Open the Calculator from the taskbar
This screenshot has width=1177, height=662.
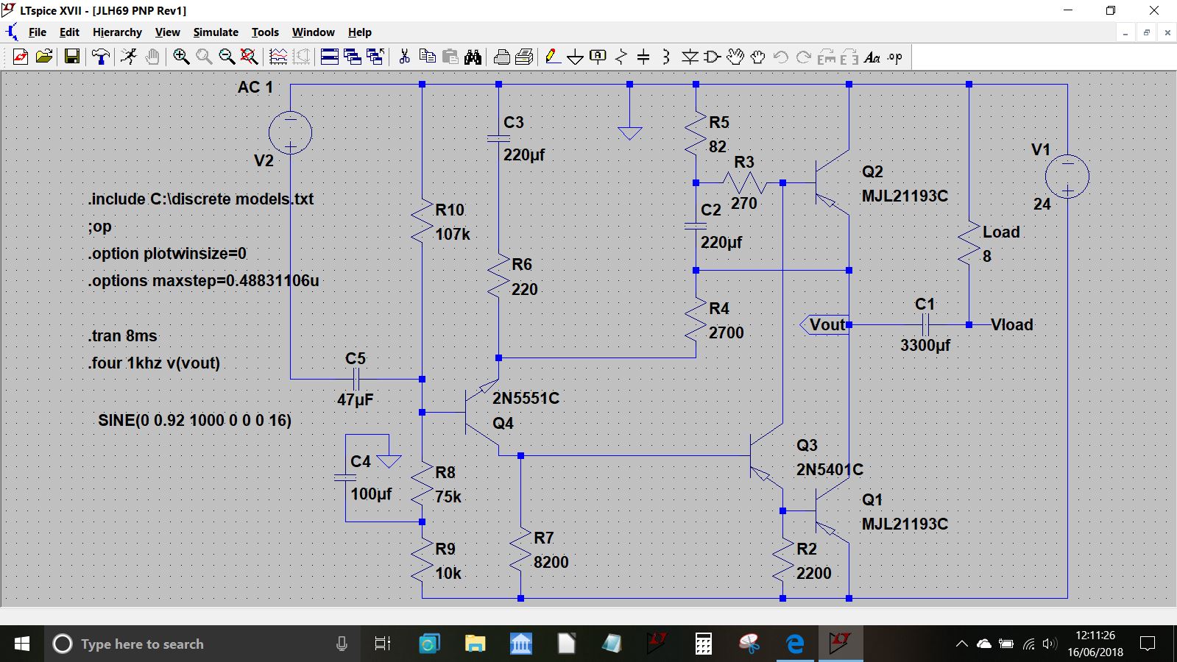pyautogui.click(x=704, y=644)
